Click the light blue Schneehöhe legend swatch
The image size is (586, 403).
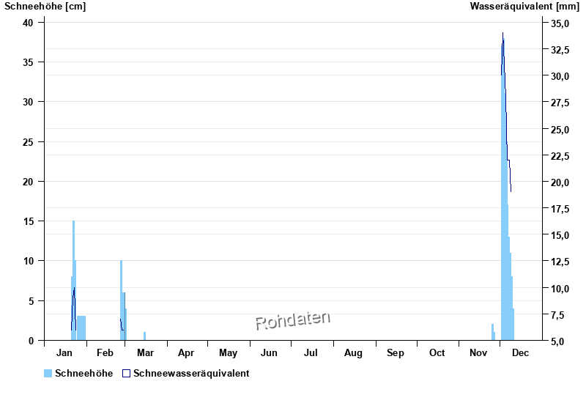(48, 373)
